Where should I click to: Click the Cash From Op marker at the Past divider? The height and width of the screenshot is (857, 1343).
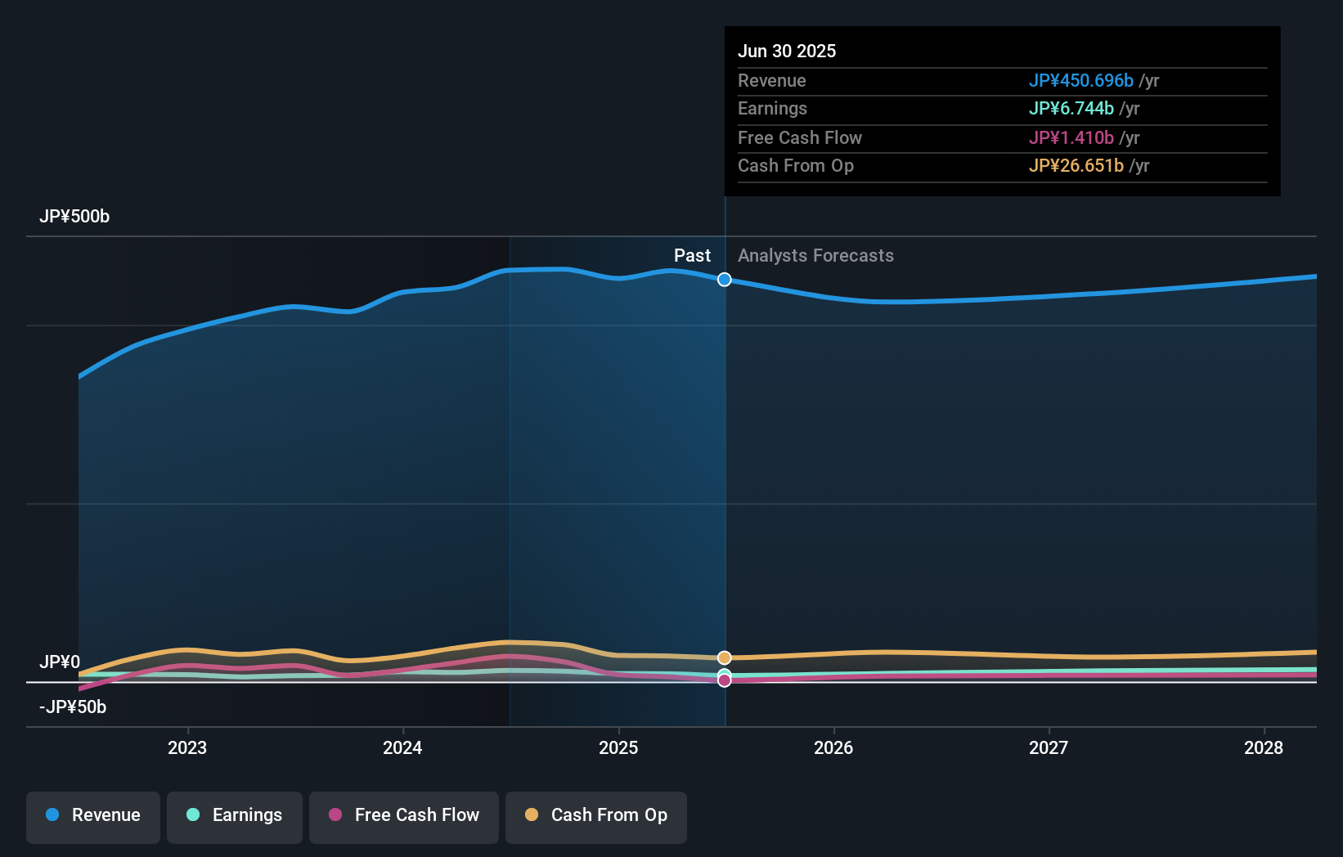point(724,657)
